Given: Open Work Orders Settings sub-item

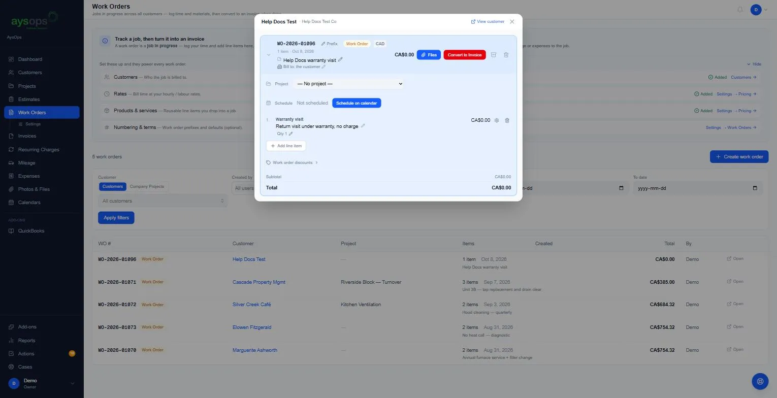Looking at the screenshot, I should tap(33, 124).
